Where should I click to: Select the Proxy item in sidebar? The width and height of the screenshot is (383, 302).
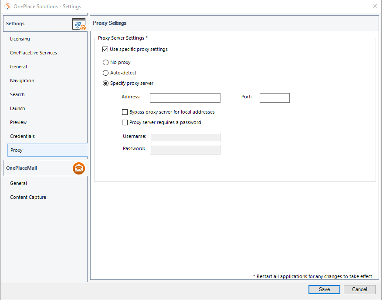47,150
